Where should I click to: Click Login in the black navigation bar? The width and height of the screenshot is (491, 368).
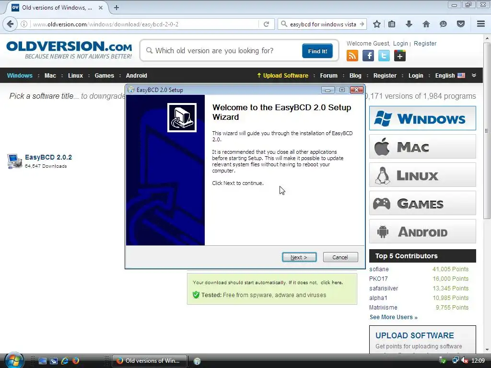tap(416, 75)
